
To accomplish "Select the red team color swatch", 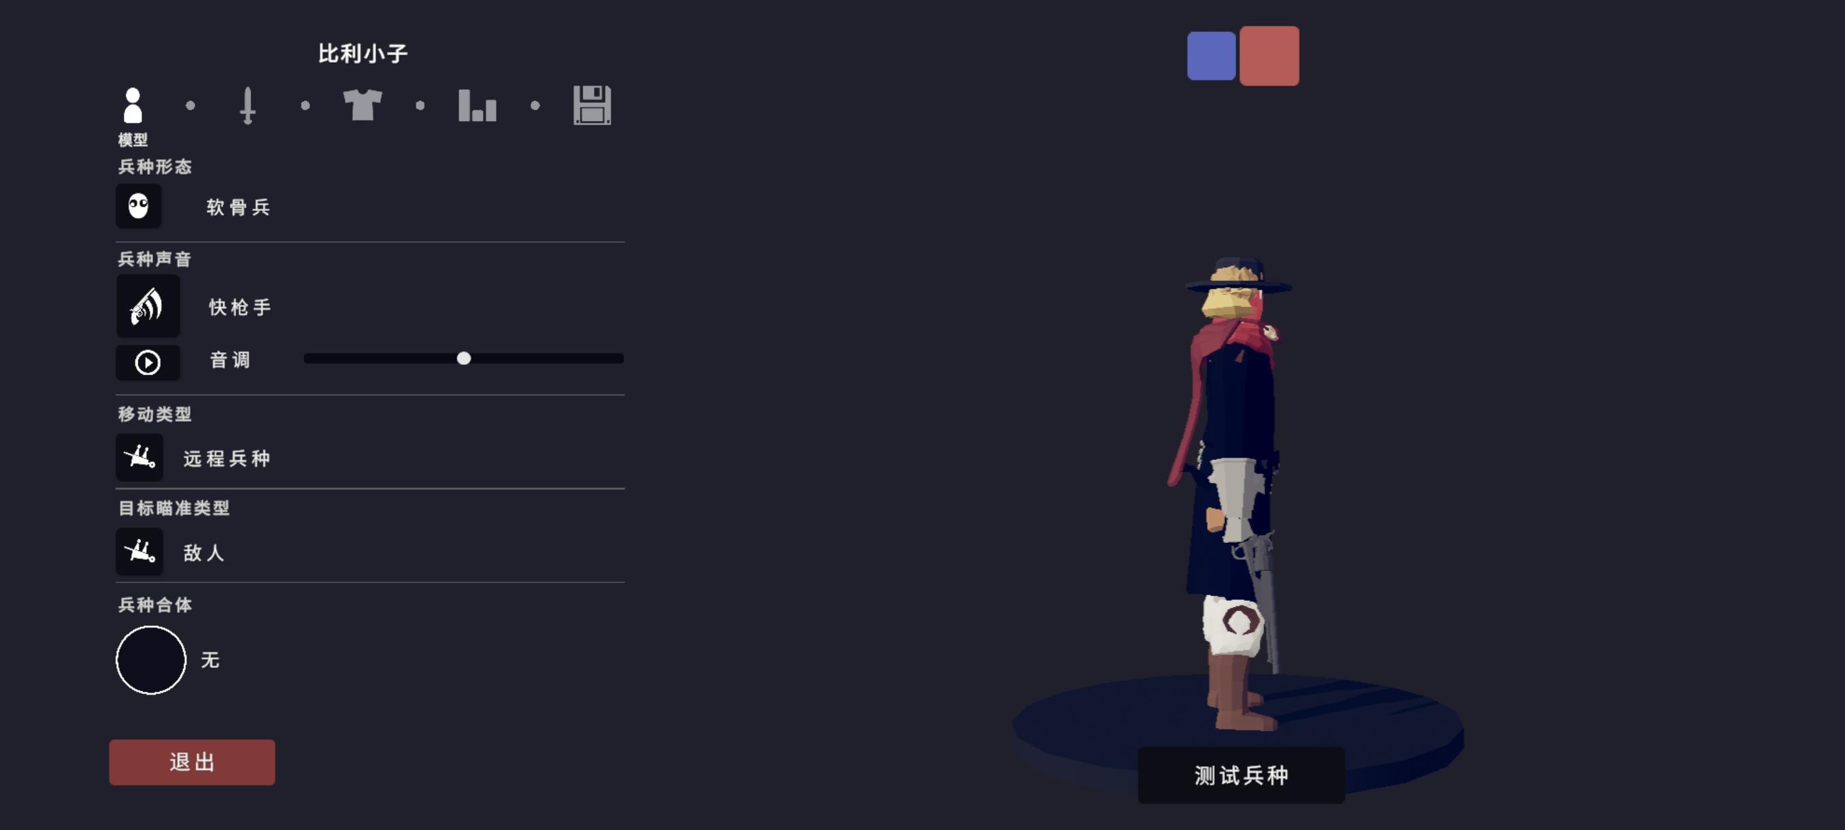I will [x=1269, y=56].
